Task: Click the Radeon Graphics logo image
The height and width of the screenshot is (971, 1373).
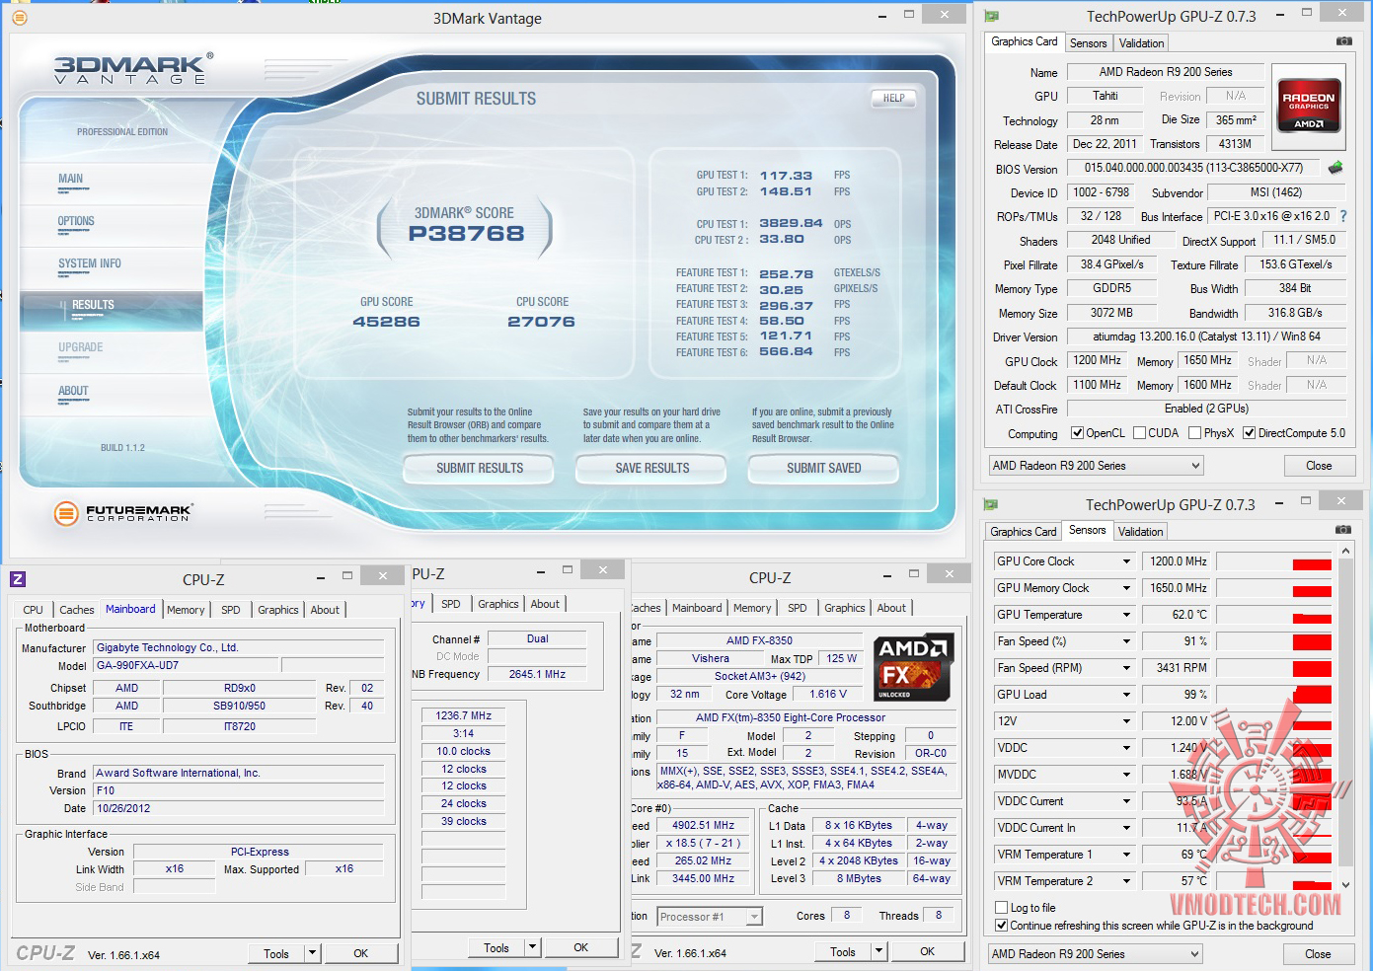Action: coord(1308,105)
